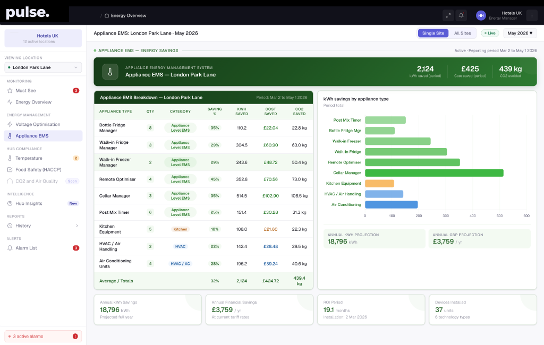Screen dimensions: 544x345
Task: Click the clock icon beside History
Action: coord(10,226)
